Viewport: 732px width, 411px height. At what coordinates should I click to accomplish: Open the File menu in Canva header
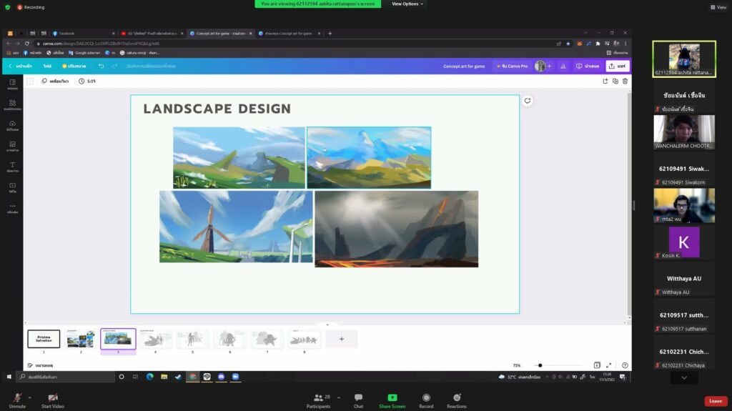coord(47,66)
